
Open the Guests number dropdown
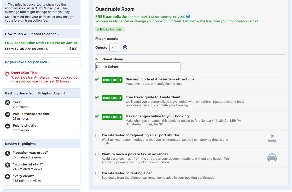[114, 47]
